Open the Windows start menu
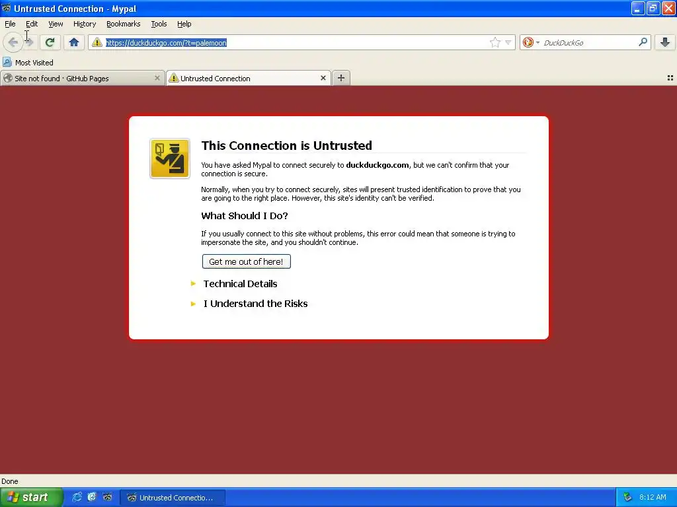The height and width of the screenshot is (507, 677). coord(32,497)
